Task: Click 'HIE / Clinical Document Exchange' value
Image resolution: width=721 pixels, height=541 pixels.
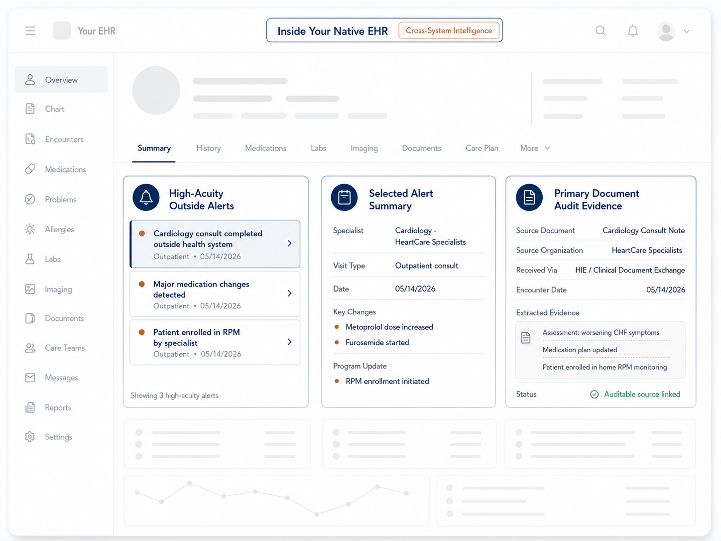Action: coord(630,270)
